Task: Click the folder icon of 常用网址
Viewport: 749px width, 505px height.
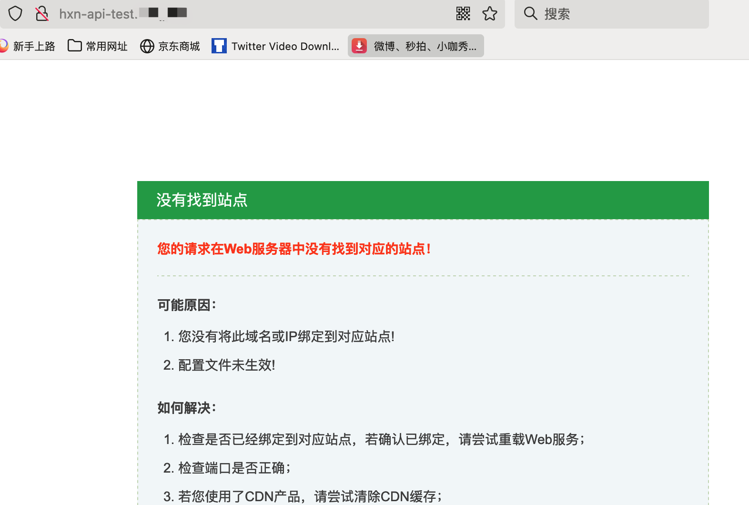Action: point(74,45)
